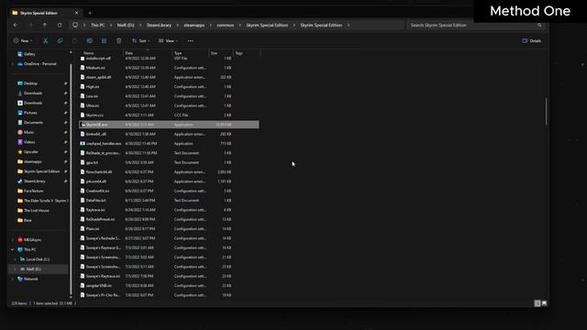Click the Share icon in toolbar
This screenshot has height=330, width=587.
coord(104,40)
